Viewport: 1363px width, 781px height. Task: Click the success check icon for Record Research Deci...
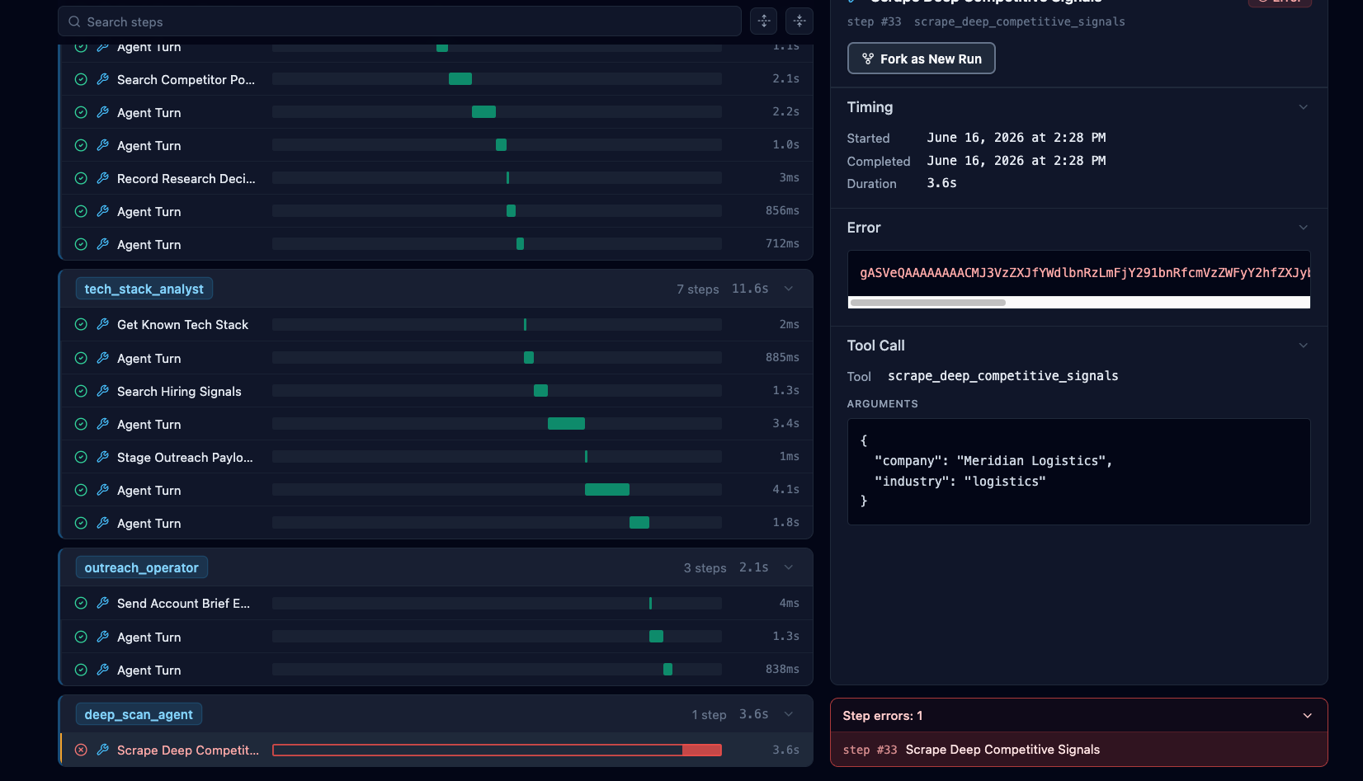click(x=81, y=178)
